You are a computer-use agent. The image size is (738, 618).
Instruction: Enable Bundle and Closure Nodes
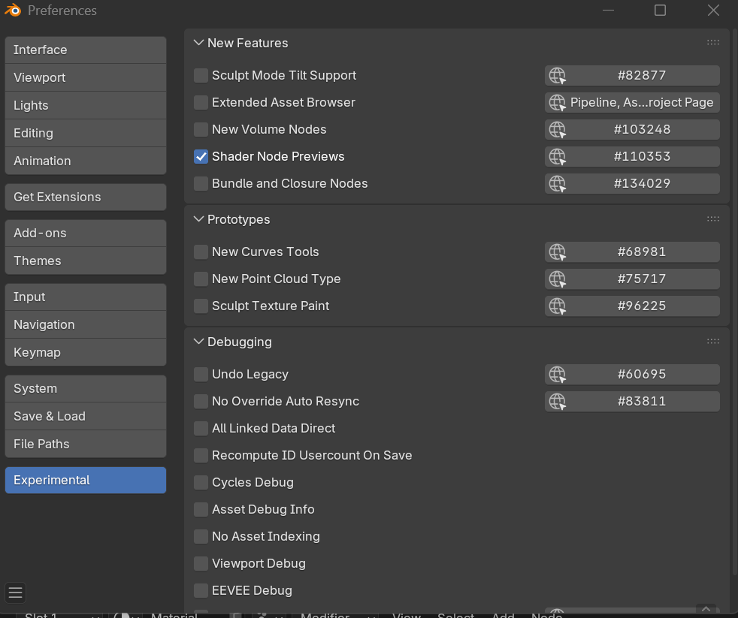pos(201,183)
